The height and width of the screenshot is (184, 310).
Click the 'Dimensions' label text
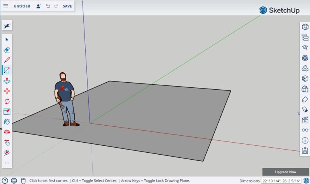(x=250, y=181)
